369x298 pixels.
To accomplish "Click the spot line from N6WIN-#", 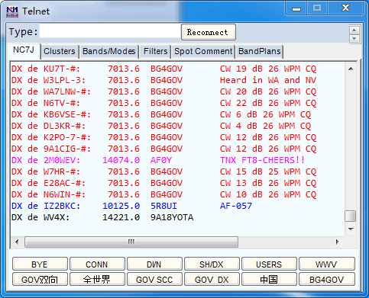I will pos(163,194).
